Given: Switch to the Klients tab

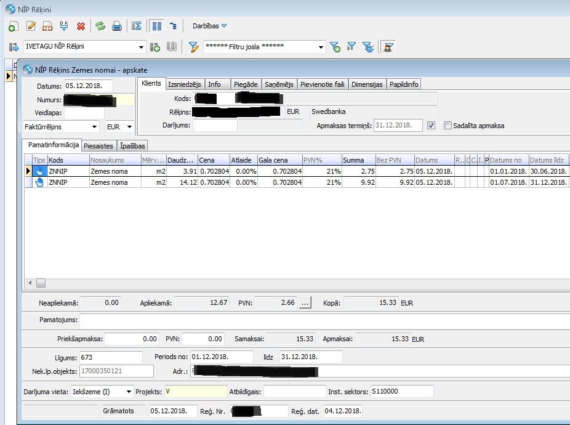Looking at the screenshot, I should pos(151,83).
